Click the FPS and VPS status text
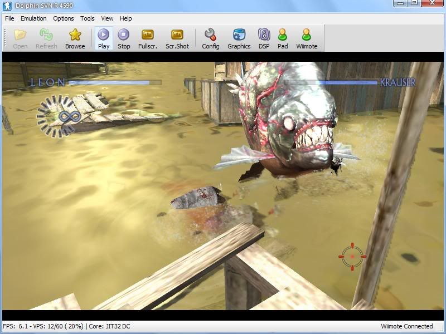 43,326
